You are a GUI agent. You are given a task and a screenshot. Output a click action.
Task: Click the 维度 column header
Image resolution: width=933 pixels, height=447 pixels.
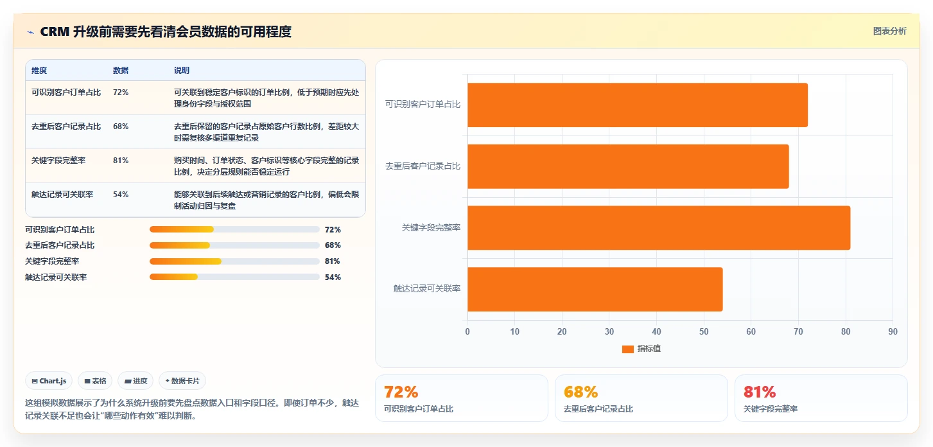[39, 71]
